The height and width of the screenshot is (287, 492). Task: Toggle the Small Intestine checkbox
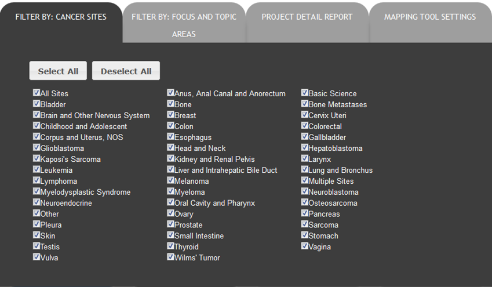pyautogui.click(x=170, y=235)
